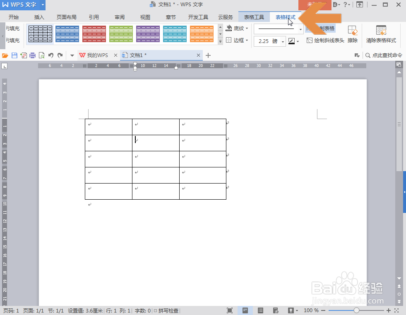Viewport: 406px width, 315px height.
Task: Apply the teal banded table style
Action: coord(175,34)
